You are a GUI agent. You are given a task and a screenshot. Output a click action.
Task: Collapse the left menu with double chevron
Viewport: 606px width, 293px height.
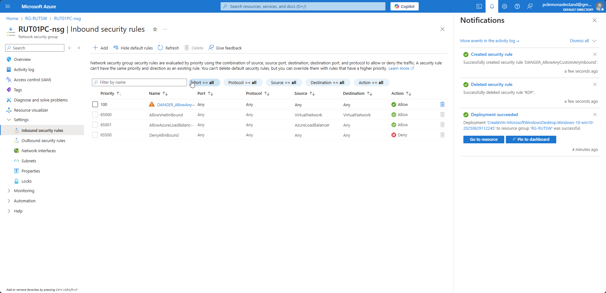79,48
